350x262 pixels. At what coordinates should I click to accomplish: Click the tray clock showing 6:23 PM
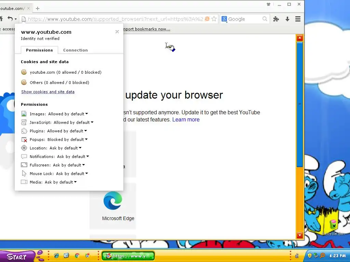(337, 256)
